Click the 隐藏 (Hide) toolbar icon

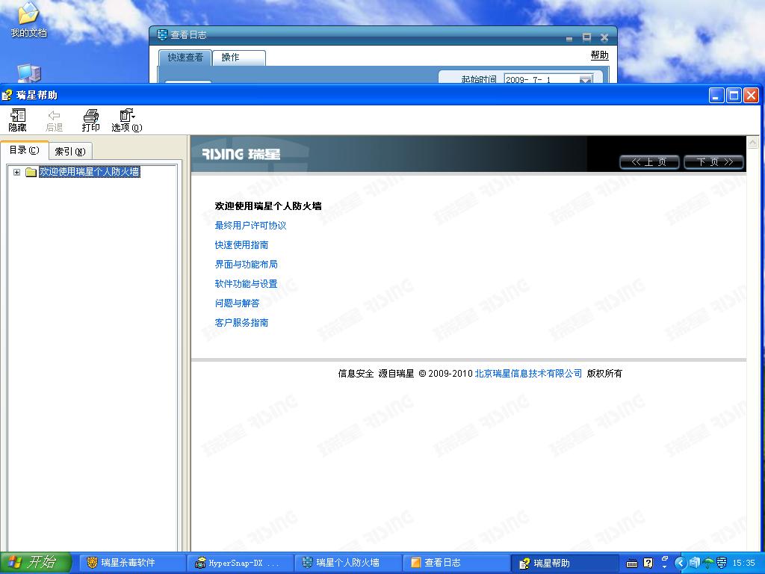(x=18, y=120)
